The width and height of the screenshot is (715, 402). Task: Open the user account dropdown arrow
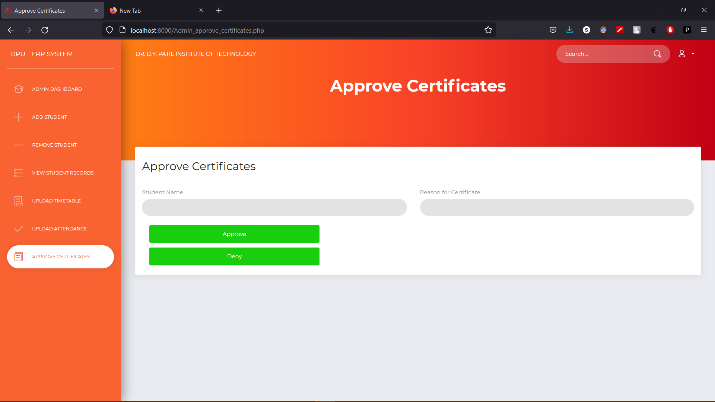point(693,54)
